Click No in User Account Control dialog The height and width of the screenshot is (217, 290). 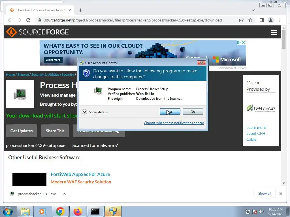pyautogui.click(x=193, y=111)
